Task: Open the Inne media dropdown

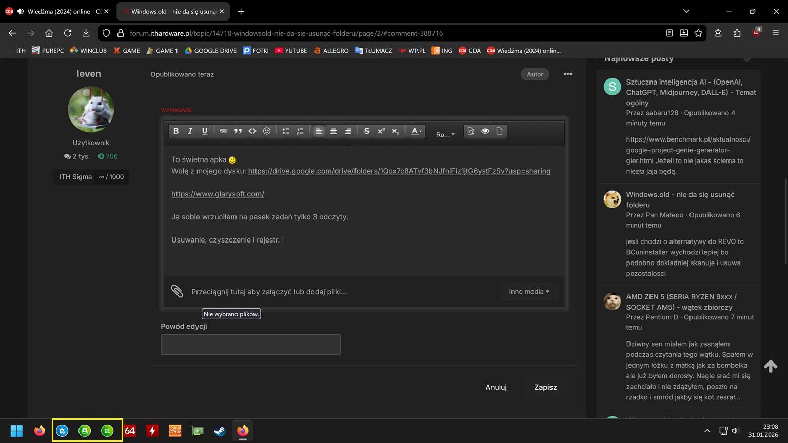Action: coord(529,292)
